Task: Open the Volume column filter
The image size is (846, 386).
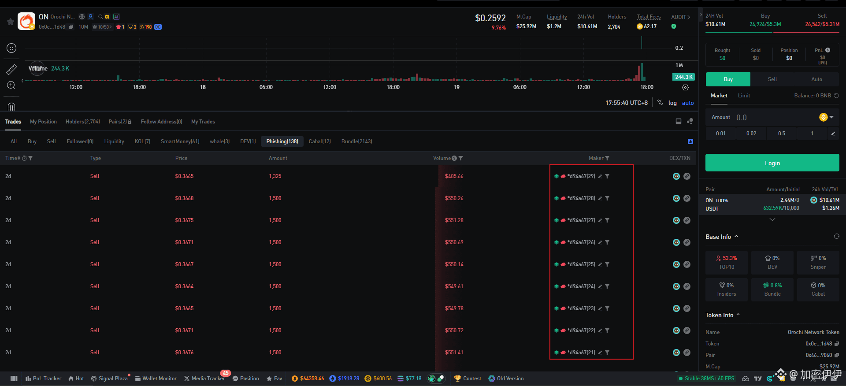Action: pos(460,158)
